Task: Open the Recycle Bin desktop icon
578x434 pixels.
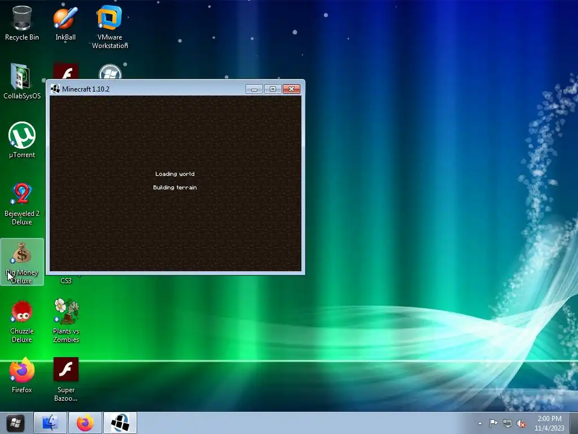Action: (22, 23)
